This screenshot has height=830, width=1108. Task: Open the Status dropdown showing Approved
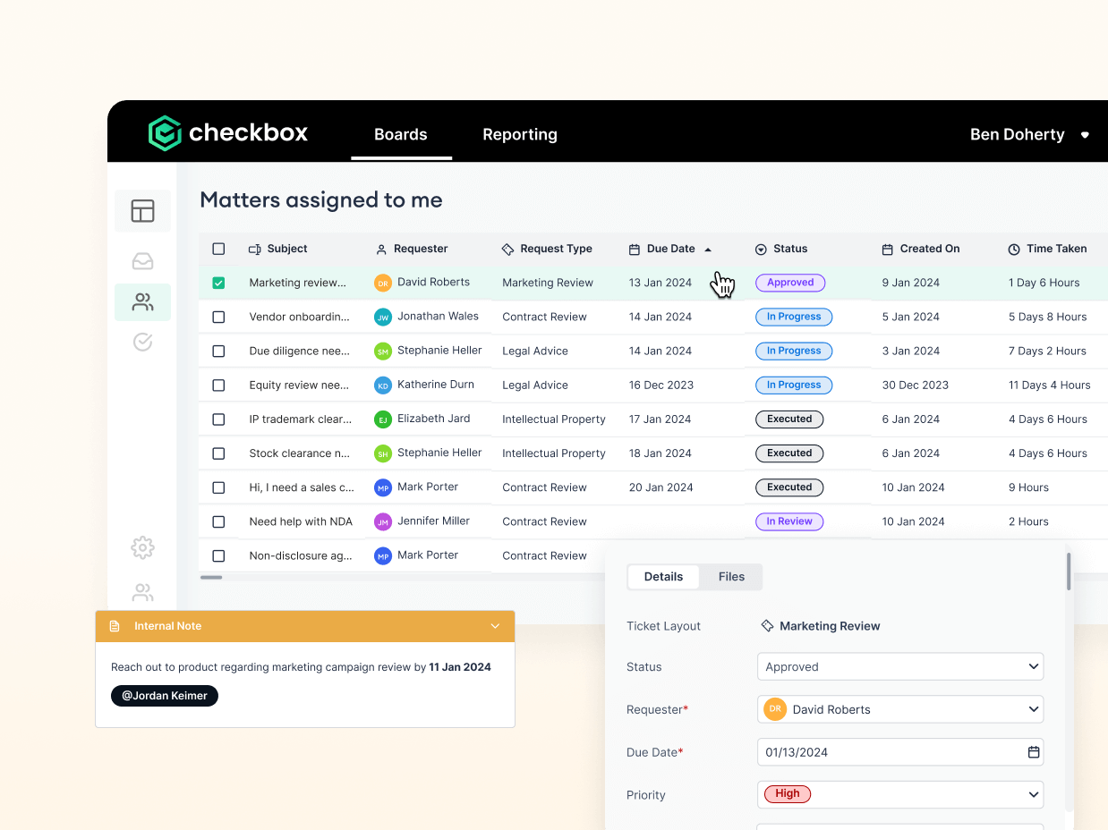(x=899, y=666)
